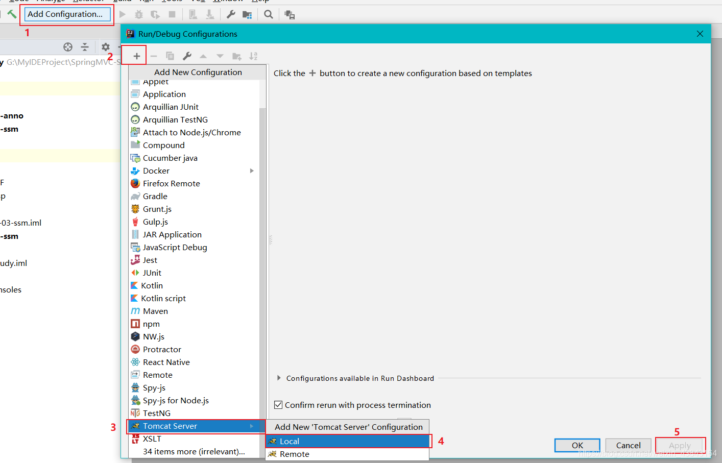Image resolution: width=722 pixels, height=463 pixels.
Task: Click the Run with Coverage icon
Action: pyautogui.click(x=155, y=14)
